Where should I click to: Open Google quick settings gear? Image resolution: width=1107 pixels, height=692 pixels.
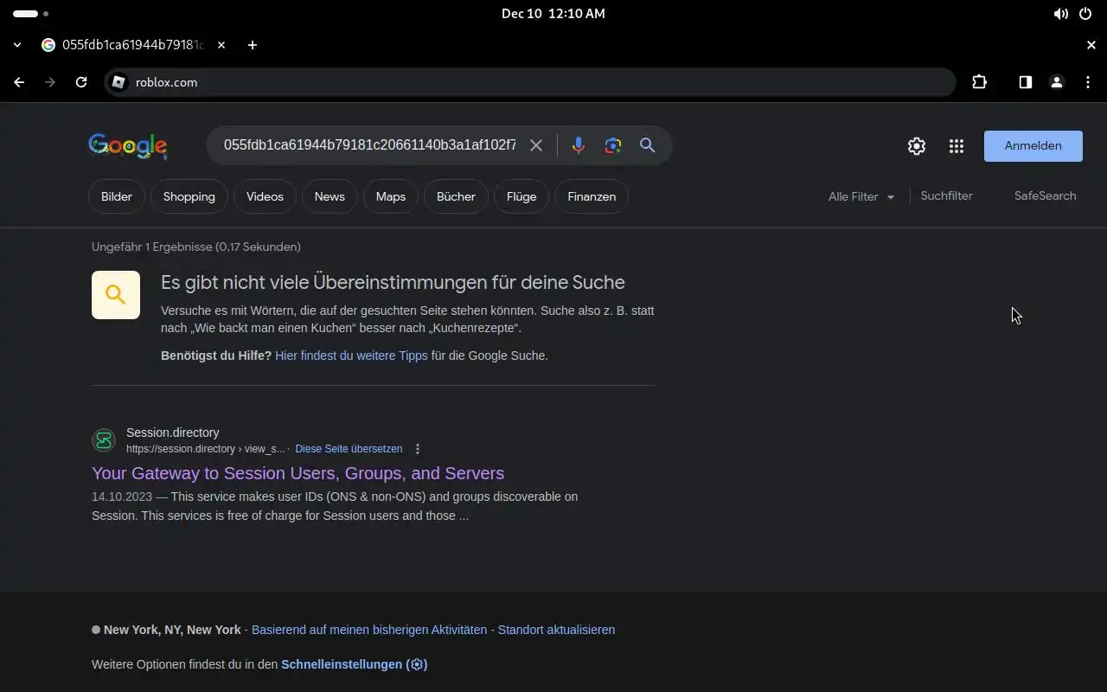click(x=917, y=146)
